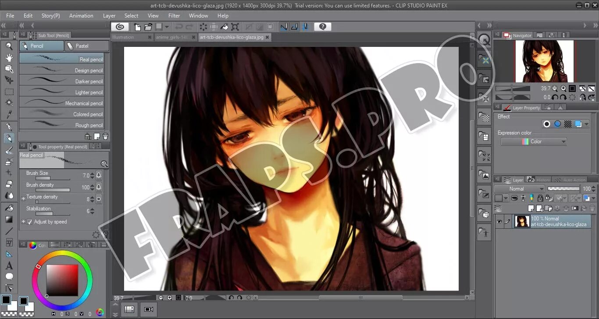Select the Pen tool
This screenshot has width=599, height=319.
pyautogui.click(x=9, y=127)
